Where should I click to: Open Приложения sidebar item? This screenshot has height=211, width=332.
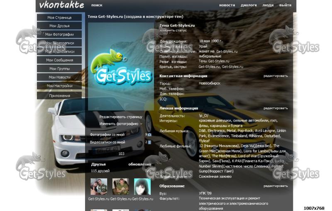tap(59, 96)
